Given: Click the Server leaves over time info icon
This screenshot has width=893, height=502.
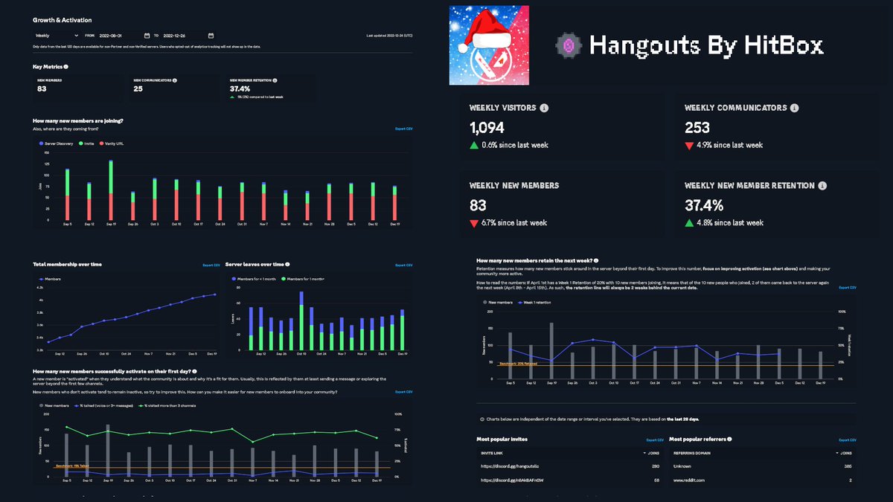Looking at the screenshot, I should pyautogui.click(x=287, y=264).
